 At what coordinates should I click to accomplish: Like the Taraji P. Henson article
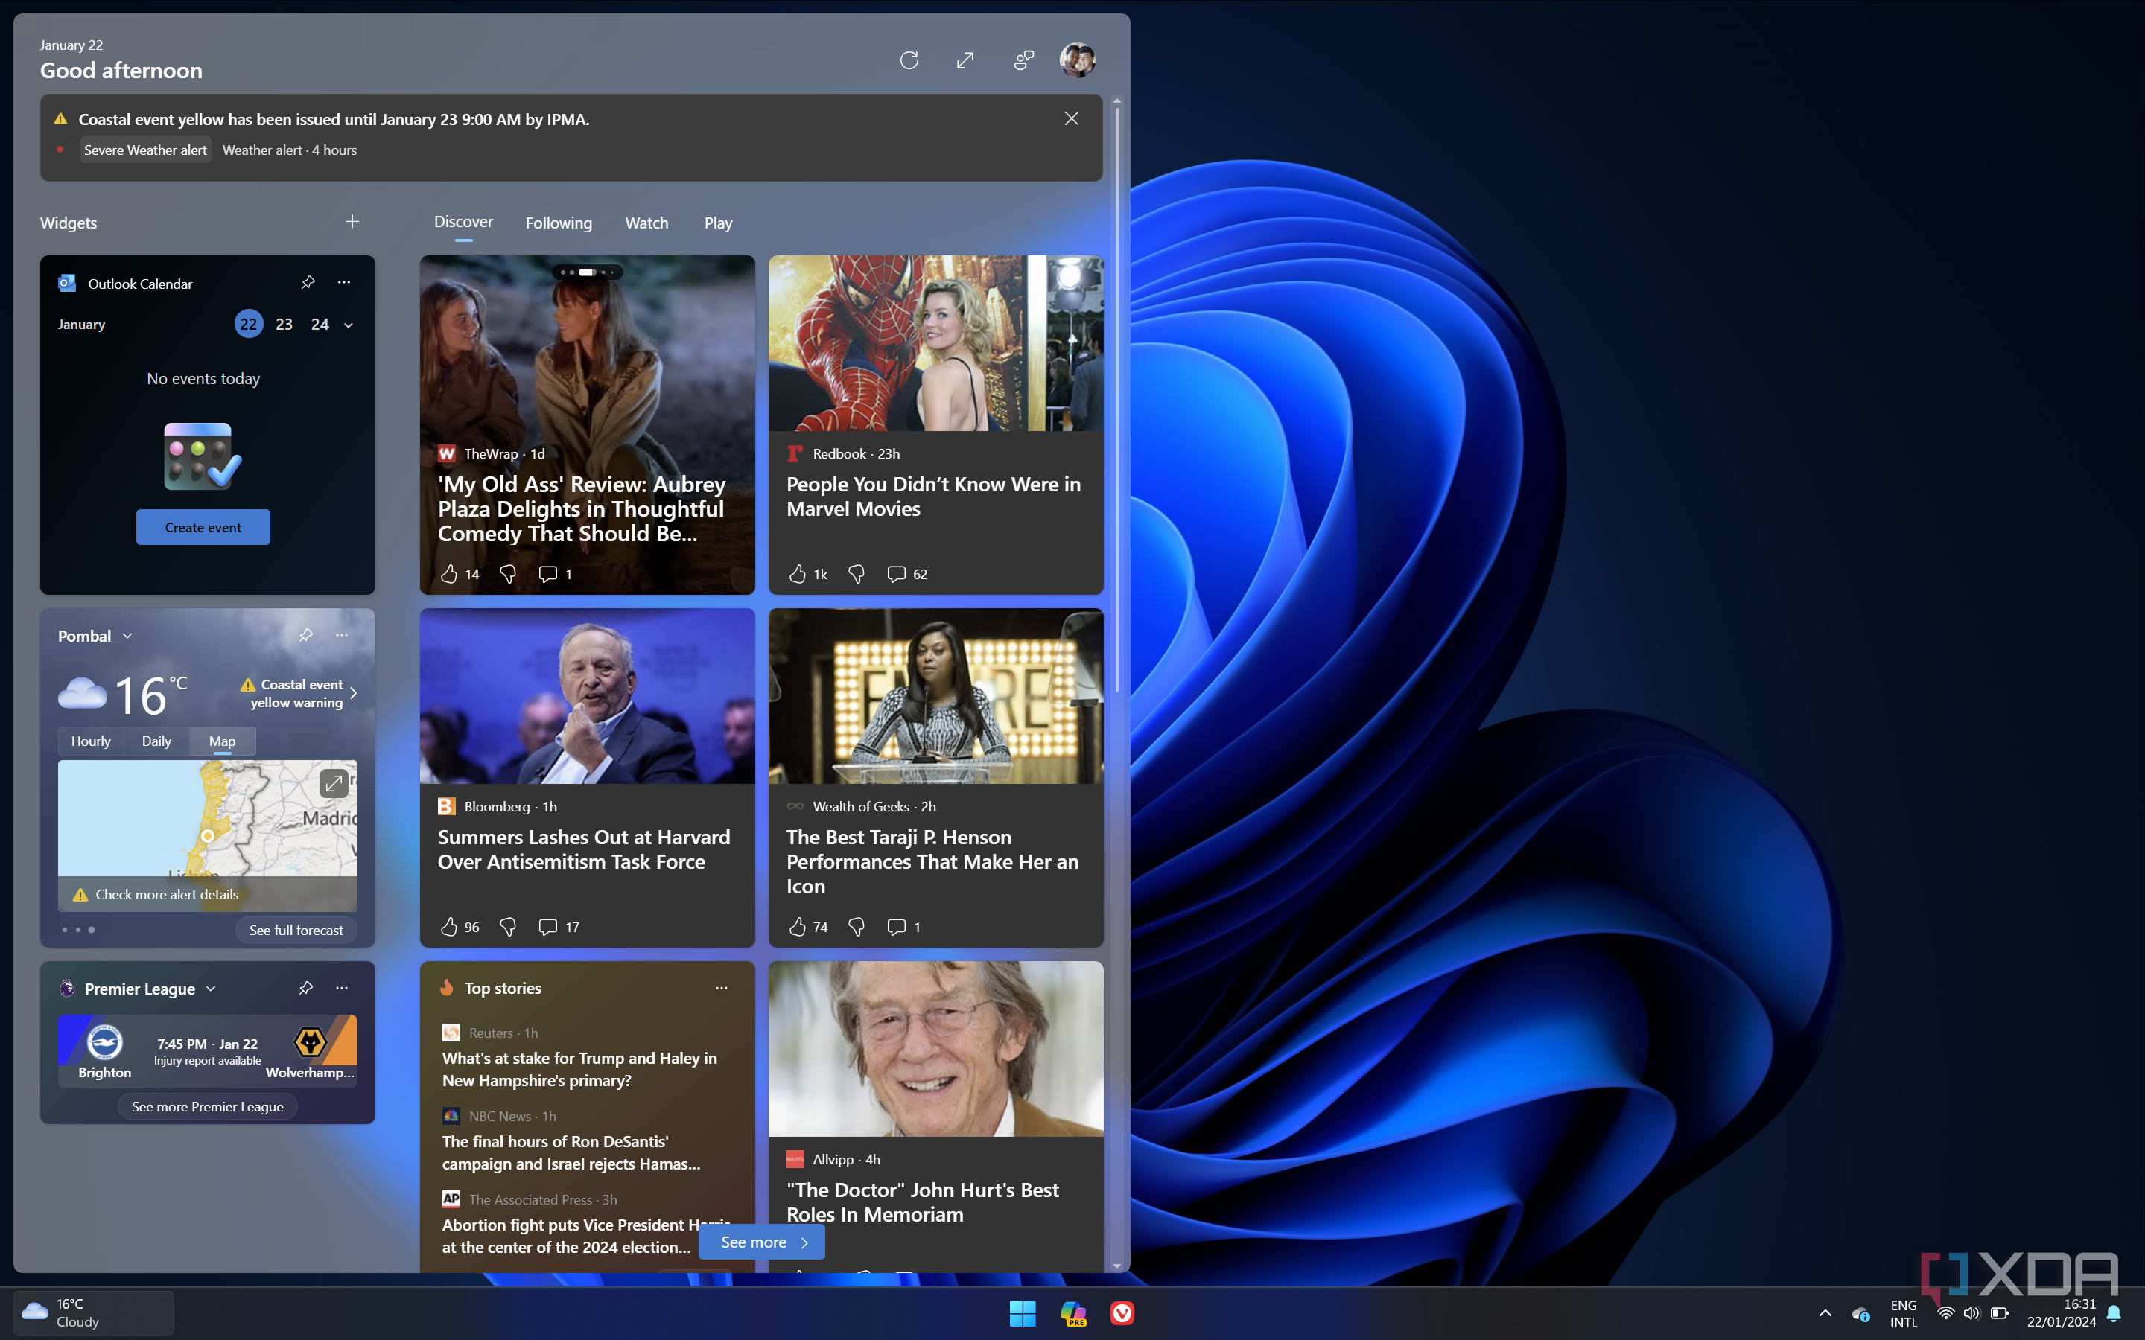798,927
